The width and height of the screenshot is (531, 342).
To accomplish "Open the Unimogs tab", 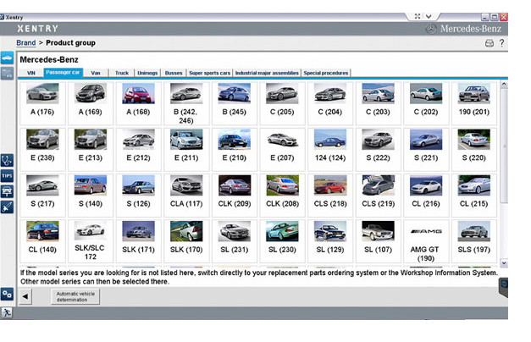I will 147,73.
